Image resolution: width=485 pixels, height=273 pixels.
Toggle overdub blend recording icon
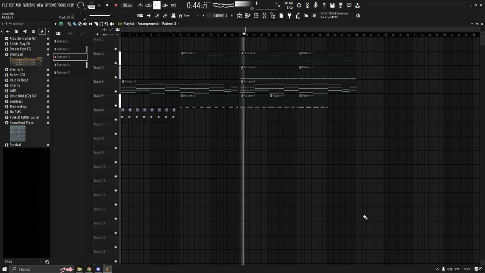pos(165,5)
